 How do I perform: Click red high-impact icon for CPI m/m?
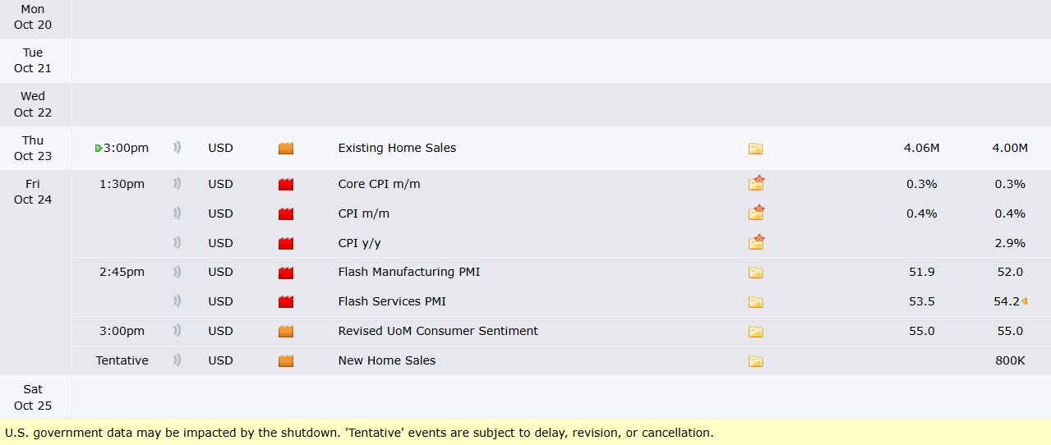pyautogui.click(x=286, y=214)
